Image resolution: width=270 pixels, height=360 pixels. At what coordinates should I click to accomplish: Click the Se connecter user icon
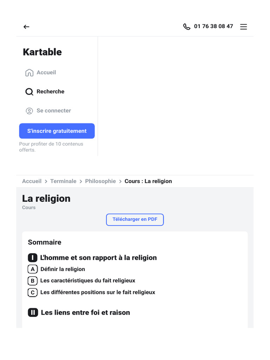pyautogui.click(x=29, y=111)
